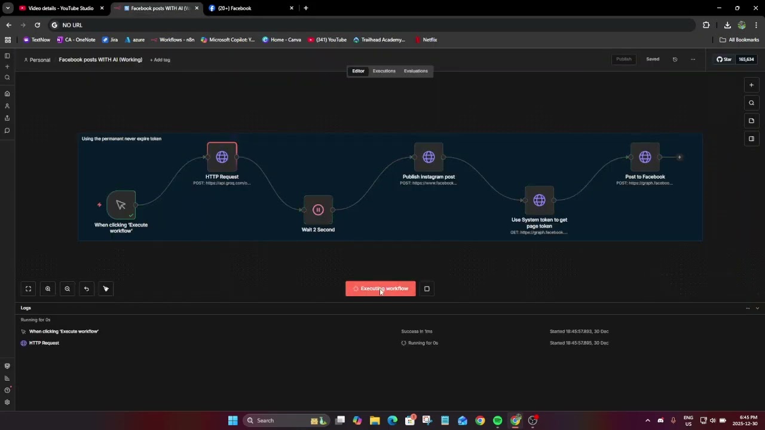The height and width of the screenshot is (430, 765).
Task: Reset canvas zoom with undo arrow icon
Action: click(87, 288)
